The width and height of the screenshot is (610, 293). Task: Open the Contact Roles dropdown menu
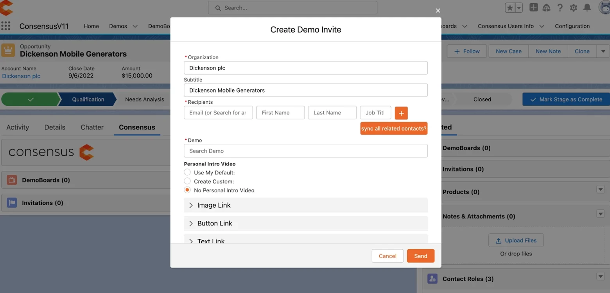point(601,276)
